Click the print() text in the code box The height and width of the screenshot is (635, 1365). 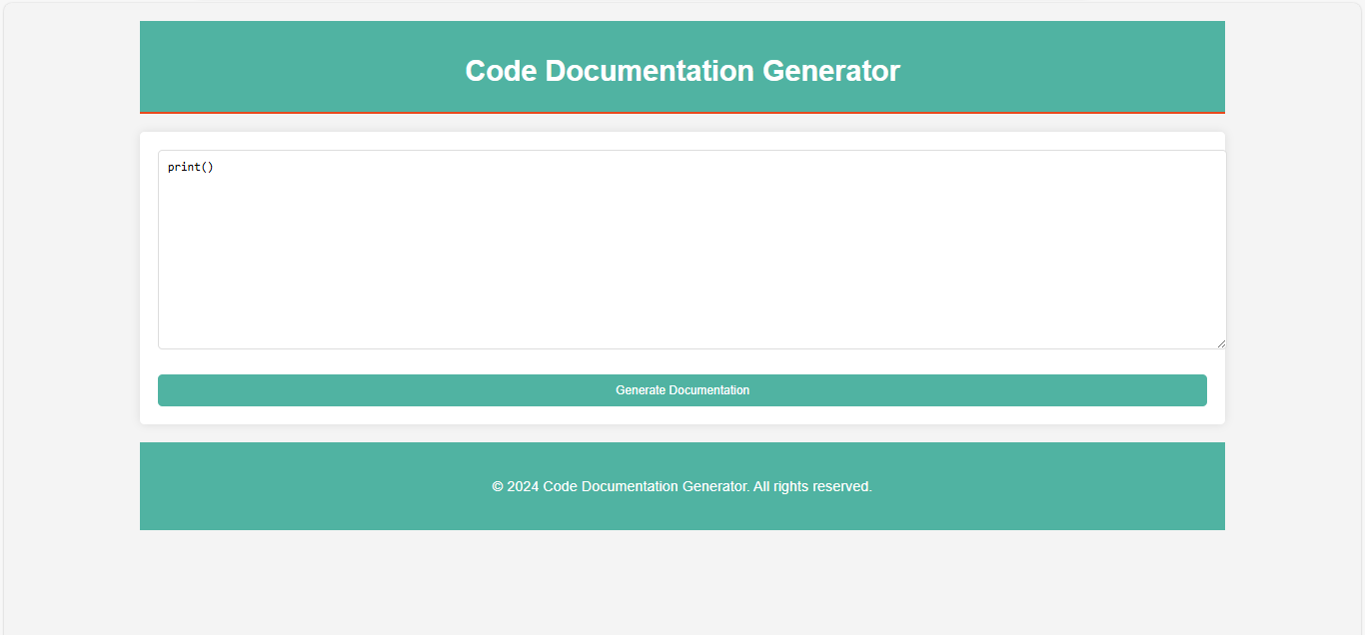click(190, 167)
